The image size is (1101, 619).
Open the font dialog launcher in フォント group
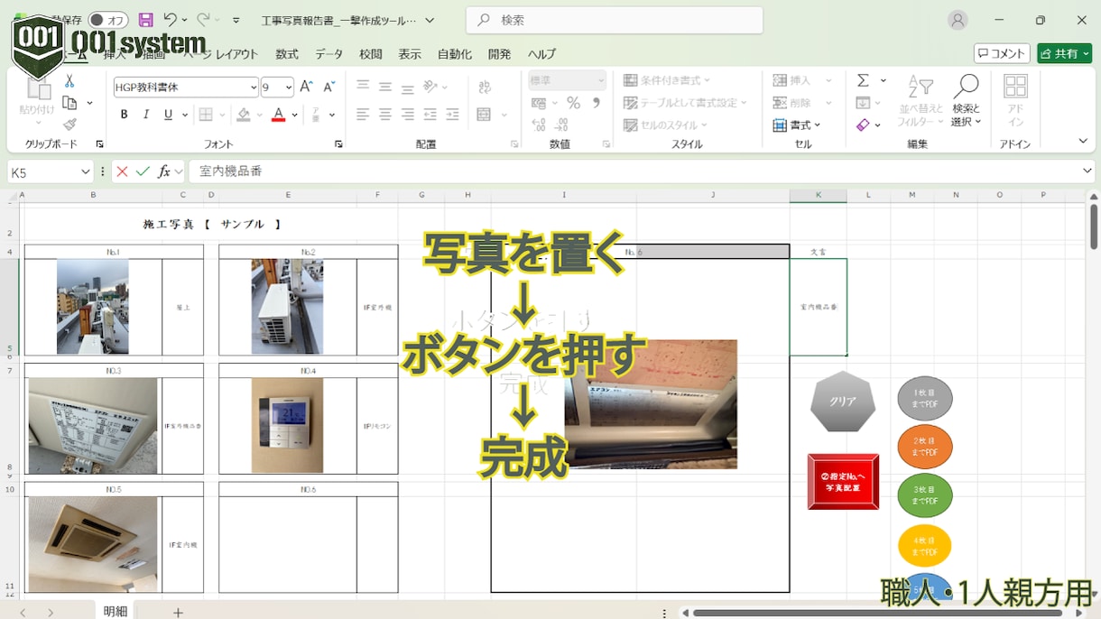click(x=338, y=144)
